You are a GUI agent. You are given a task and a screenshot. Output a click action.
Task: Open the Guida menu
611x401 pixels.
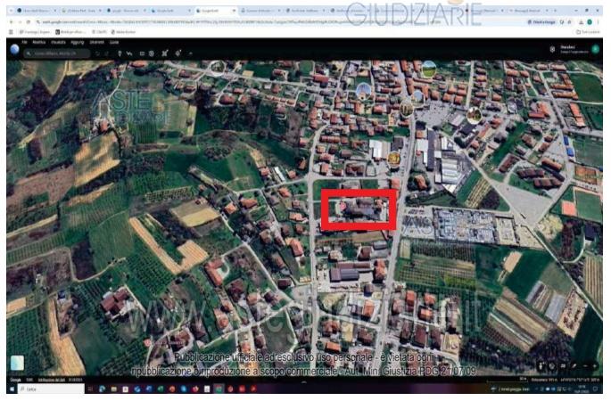(x=114, y=42)
